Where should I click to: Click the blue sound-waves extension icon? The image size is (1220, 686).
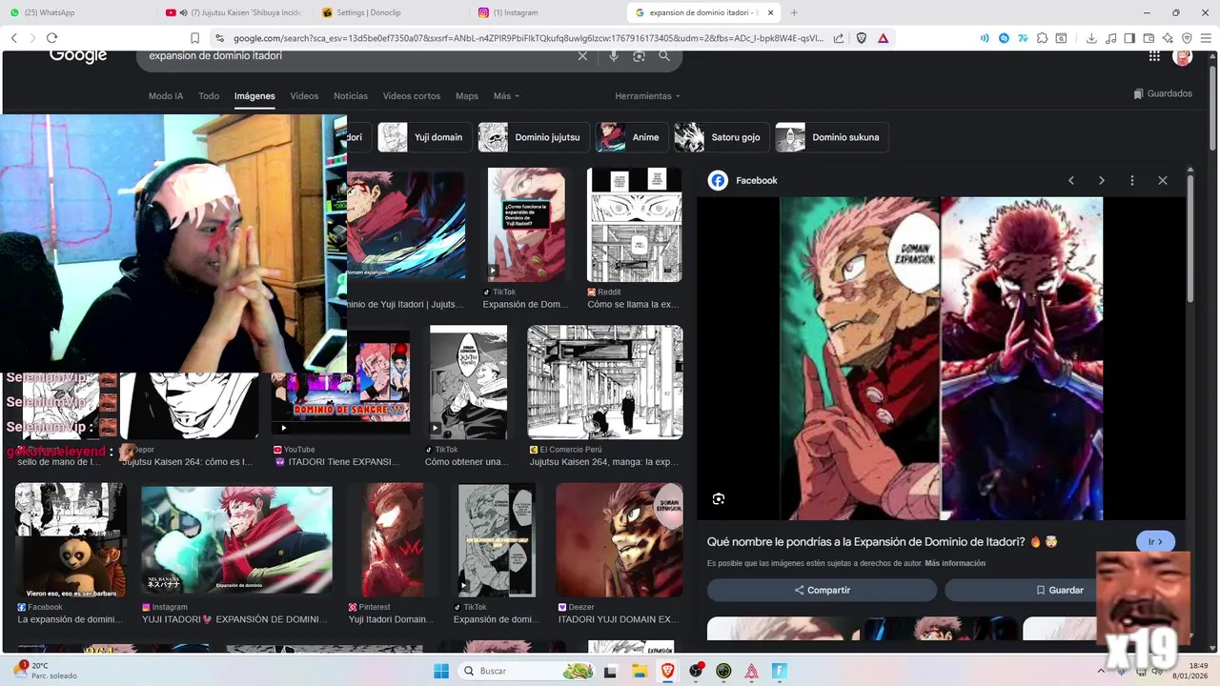(985, 38)
